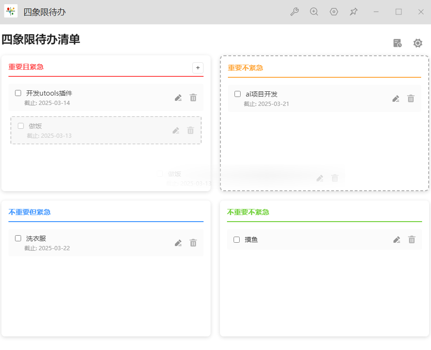This screenshot has height=350, width=431.
Task: Delete the ai项目开发 task
Action: [411, 99]
